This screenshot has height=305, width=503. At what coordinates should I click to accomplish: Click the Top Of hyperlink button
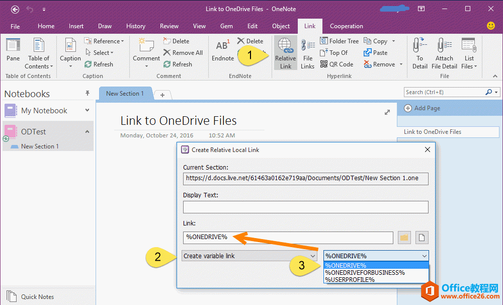[334, 53]
